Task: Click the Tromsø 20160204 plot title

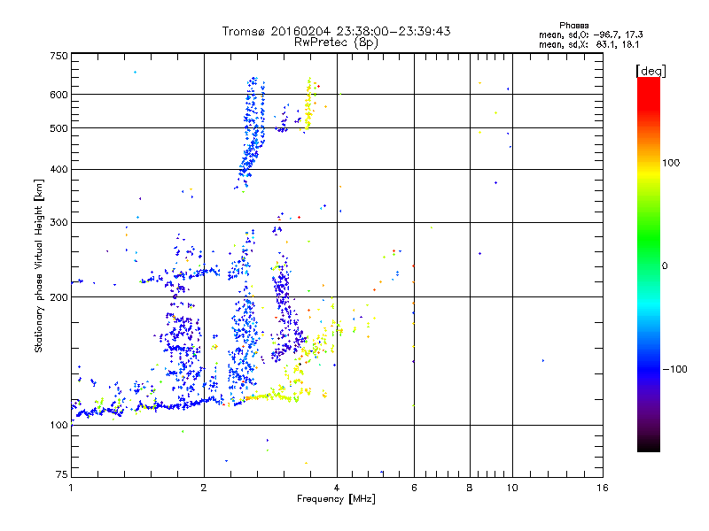Action: click(x=336, y=31)
